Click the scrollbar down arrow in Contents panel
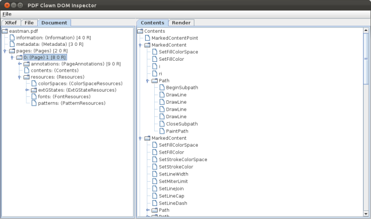Viewport: 371px width, 219px height. [x=366, y=214]
